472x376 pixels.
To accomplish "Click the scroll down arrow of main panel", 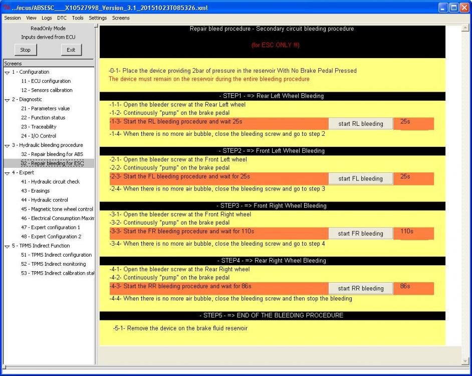I will 465,361.
